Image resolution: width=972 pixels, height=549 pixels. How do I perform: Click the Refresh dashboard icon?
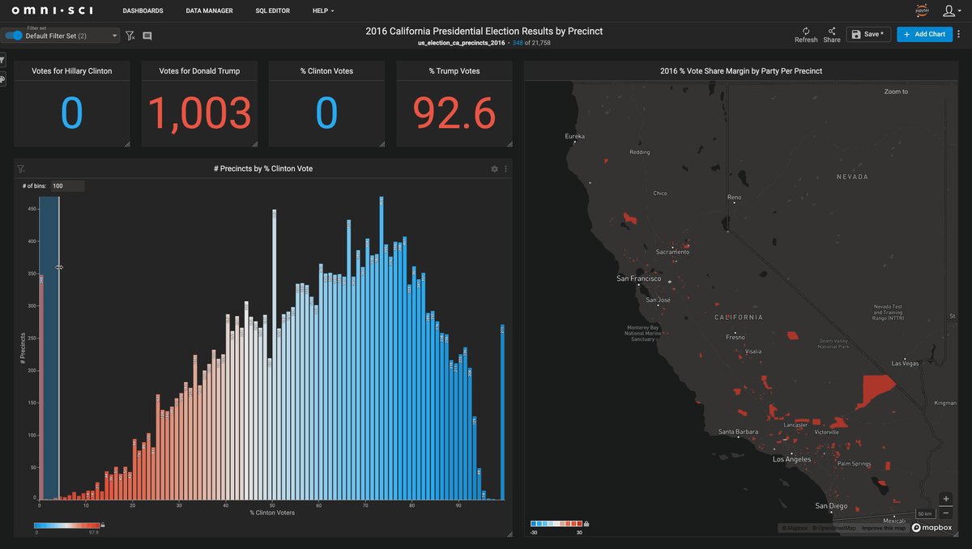806,31
